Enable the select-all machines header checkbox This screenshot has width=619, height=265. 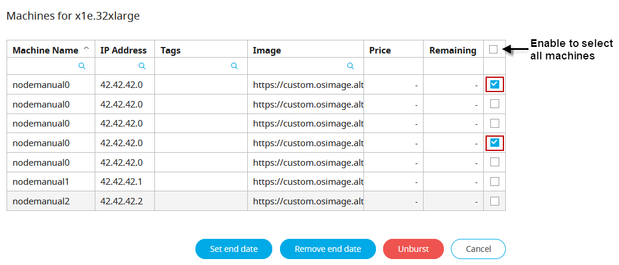(x=493, y=49)
